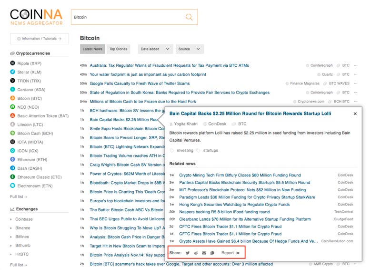
Task: Select the Binance exchange
Action: [x=23, y=228]
